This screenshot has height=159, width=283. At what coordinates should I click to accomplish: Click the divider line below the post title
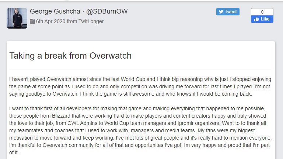(141, 68)
